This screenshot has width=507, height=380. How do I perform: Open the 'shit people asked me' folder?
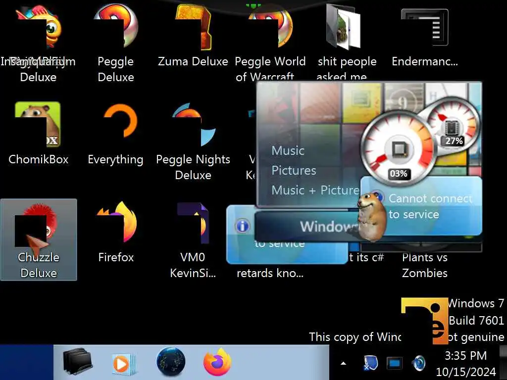(347, 42)
